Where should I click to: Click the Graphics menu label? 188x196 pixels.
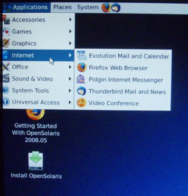(x=24, y=44)
